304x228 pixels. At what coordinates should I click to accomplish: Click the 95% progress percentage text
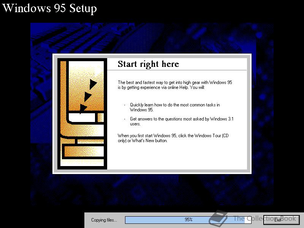point(188,220)
